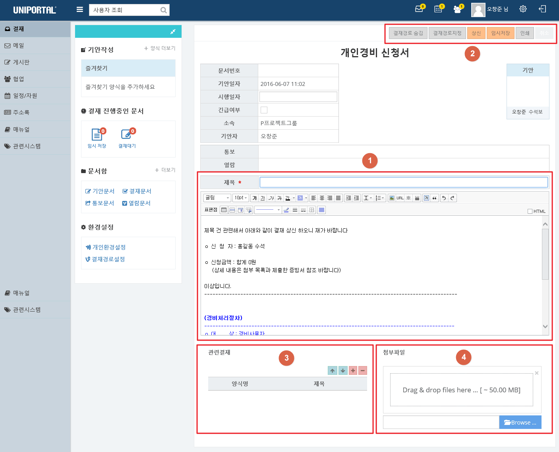The height and width of the screenshot is (452, 559).
Task: Open font color dropdown arrow
Action: click(x=294, y=198)
